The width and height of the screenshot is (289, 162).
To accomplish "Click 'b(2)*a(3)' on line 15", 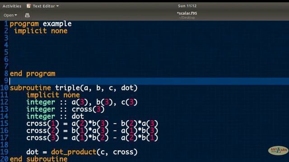I will tap(140, 123).
